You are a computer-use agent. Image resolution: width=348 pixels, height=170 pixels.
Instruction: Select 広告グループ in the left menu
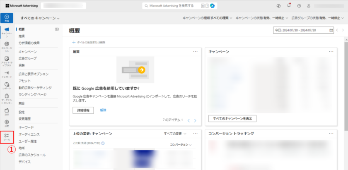click(x=27, y=58)
